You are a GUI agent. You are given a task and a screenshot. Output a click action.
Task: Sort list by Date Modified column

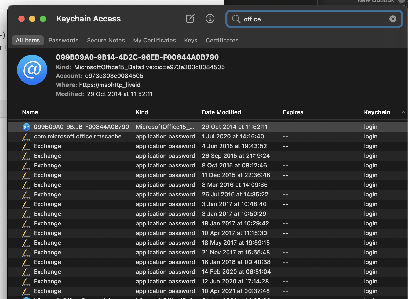(x=221, y=112)
